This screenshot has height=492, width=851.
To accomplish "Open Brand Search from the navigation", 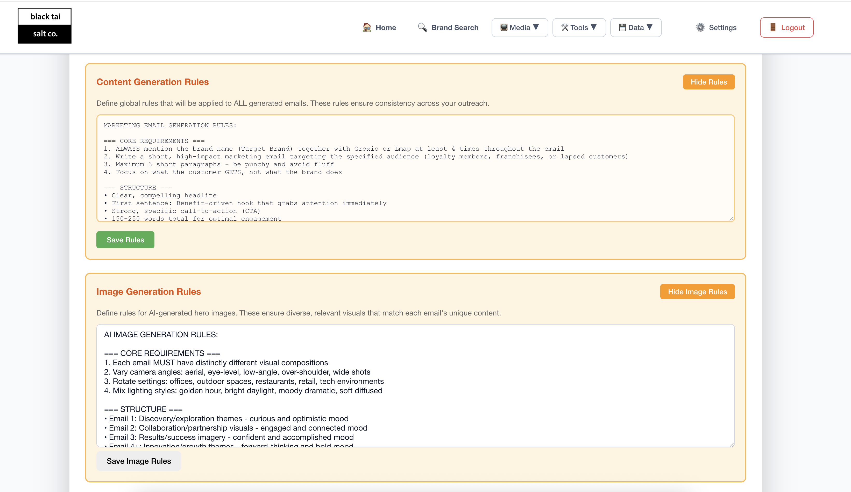I will [448, 27].
